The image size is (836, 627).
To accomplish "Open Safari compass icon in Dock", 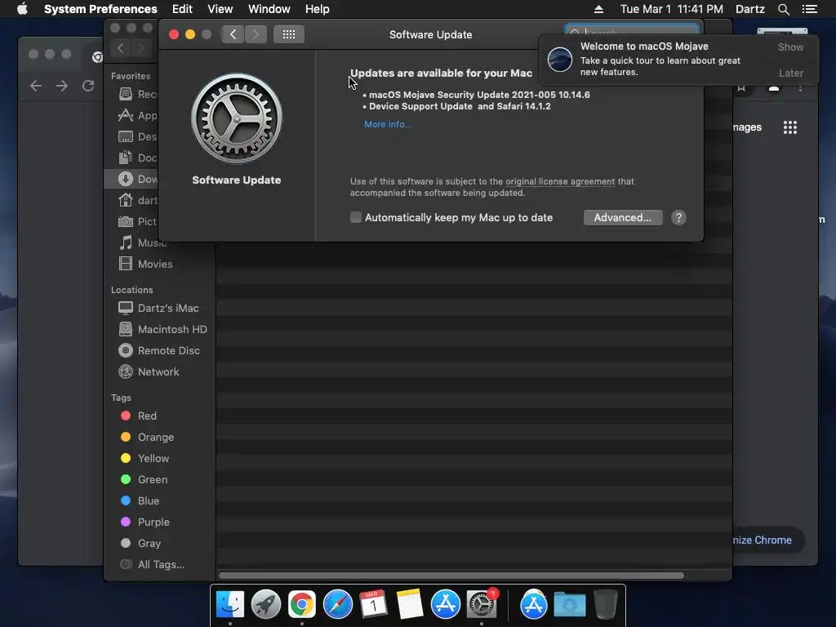I will point(337,604).
